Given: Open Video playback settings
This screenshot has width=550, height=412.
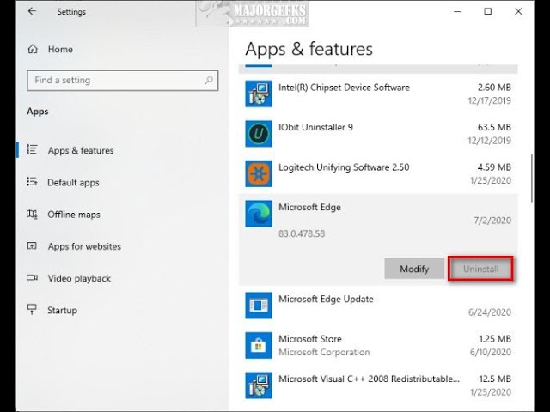Looking at the screenshot, I should pyautogui.click(x=79, y=278).
